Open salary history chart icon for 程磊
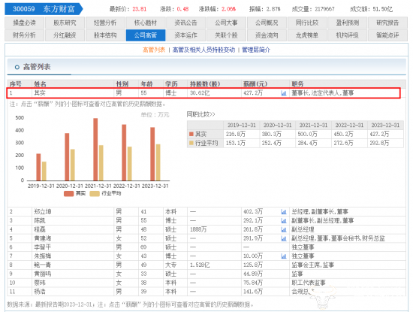Image resolution: width=413 pixels, height=312 pixels. point(283,230)
